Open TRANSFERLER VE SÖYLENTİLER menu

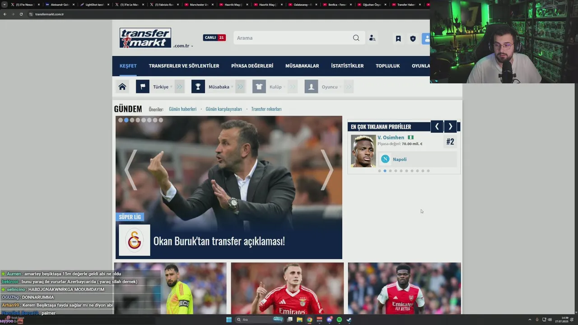184,66
